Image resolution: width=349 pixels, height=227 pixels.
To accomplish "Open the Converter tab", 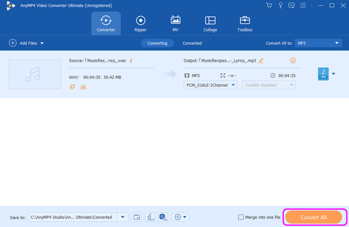I will click(x=106, y=23).
